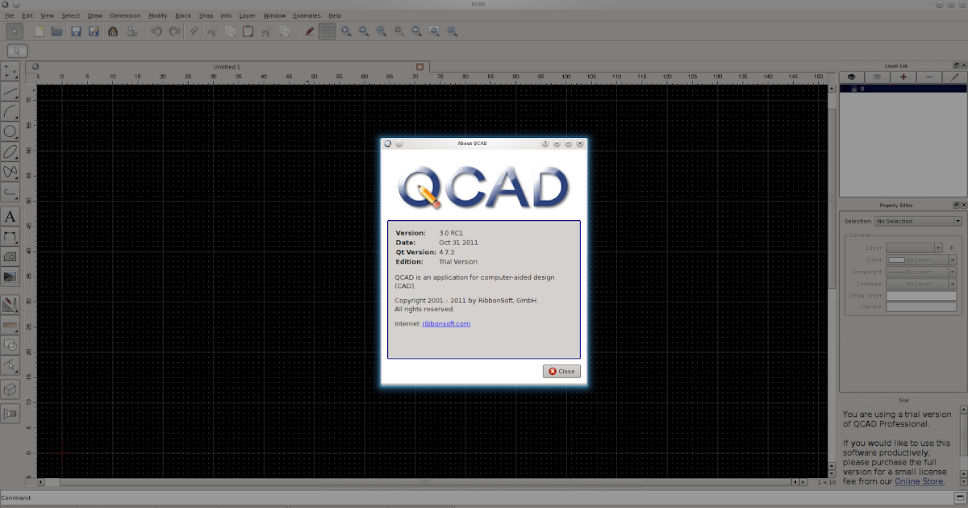This screenshot has width=968, height=508.
Task: Click the Pan Zoom icon
Action: [x=453, y=31]
